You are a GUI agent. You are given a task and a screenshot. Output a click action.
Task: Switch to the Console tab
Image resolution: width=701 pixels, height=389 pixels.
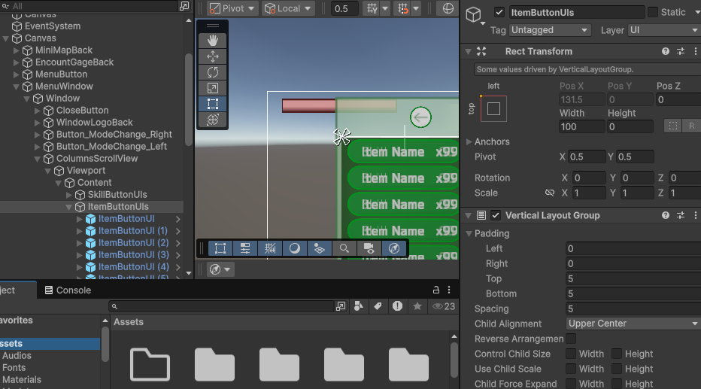tap(68, 290)
